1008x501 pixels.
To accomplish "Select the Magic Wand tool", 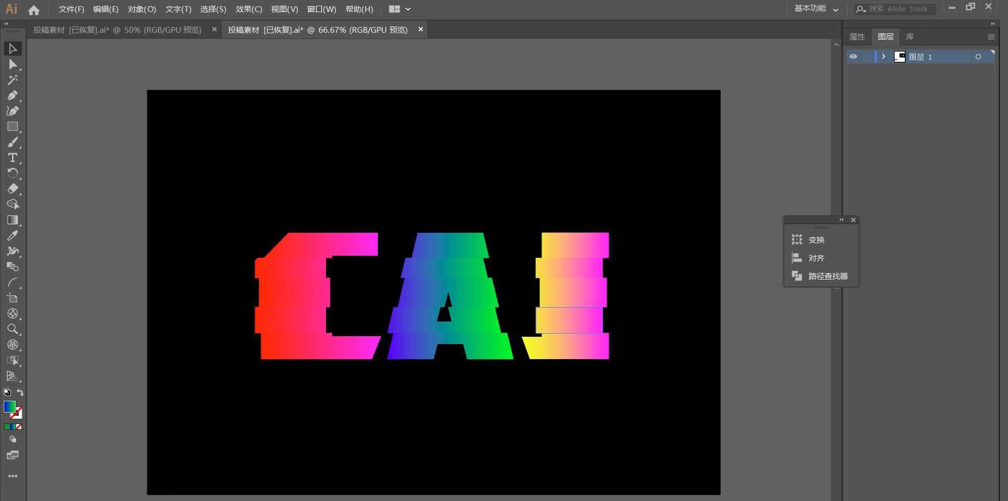I will pyautogui.click(x=12, y=80).
